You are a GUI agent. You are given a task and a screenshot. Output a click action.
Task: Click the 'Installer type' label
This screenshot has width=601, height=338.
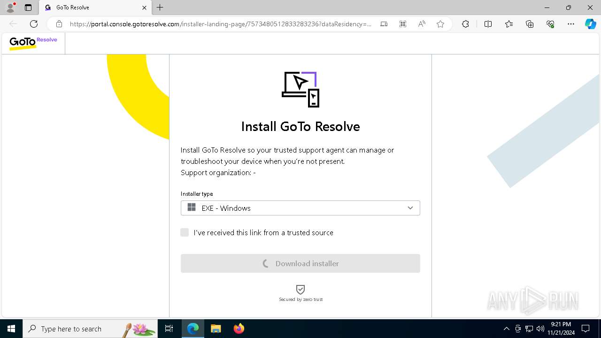click(x=197, y=194)
